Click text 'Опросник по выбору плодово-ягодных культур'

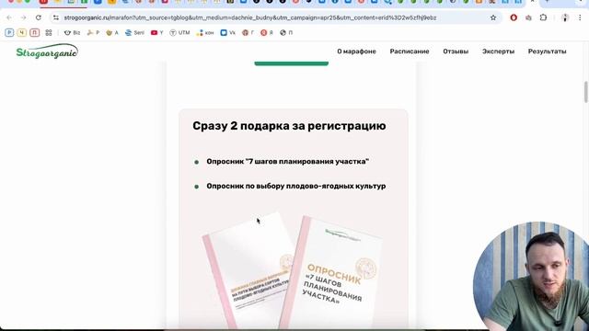coord(296,186)
